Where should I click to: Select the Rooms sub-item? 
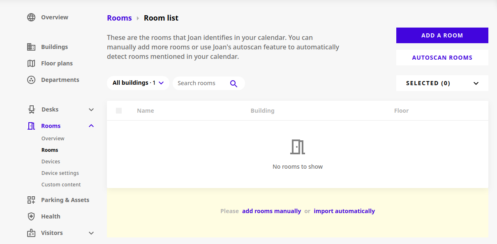tap(50, 150)
